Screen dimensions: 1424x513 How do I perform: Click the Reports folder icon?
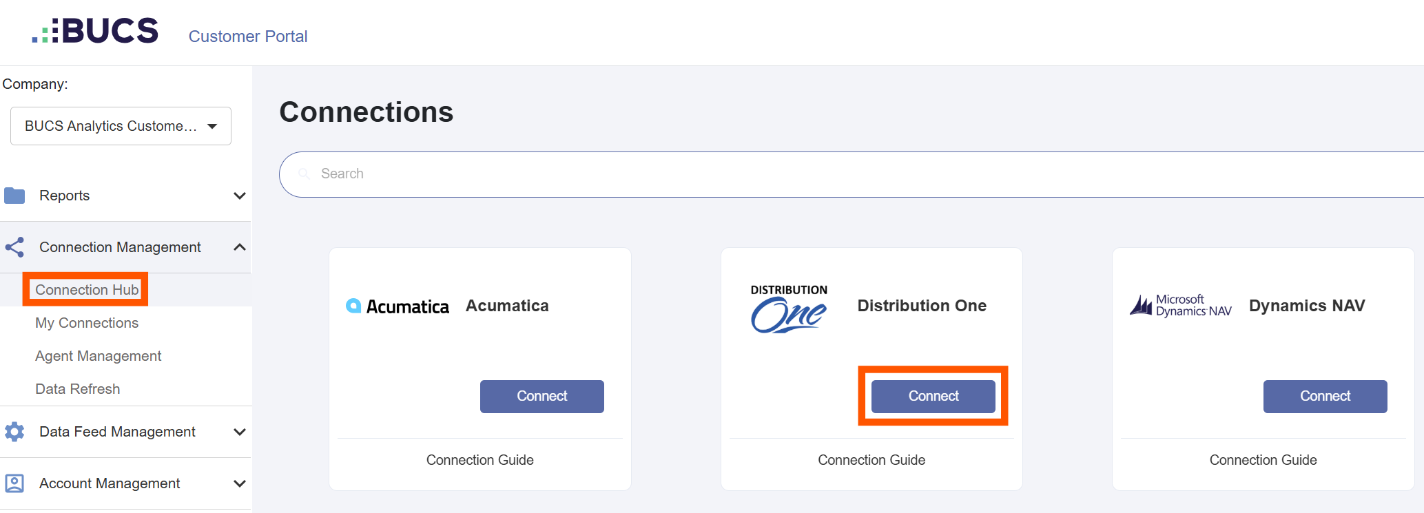click(x=14, y=196)
